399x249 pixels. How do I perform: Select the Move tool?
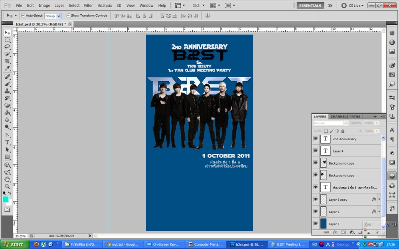[7, 33]
